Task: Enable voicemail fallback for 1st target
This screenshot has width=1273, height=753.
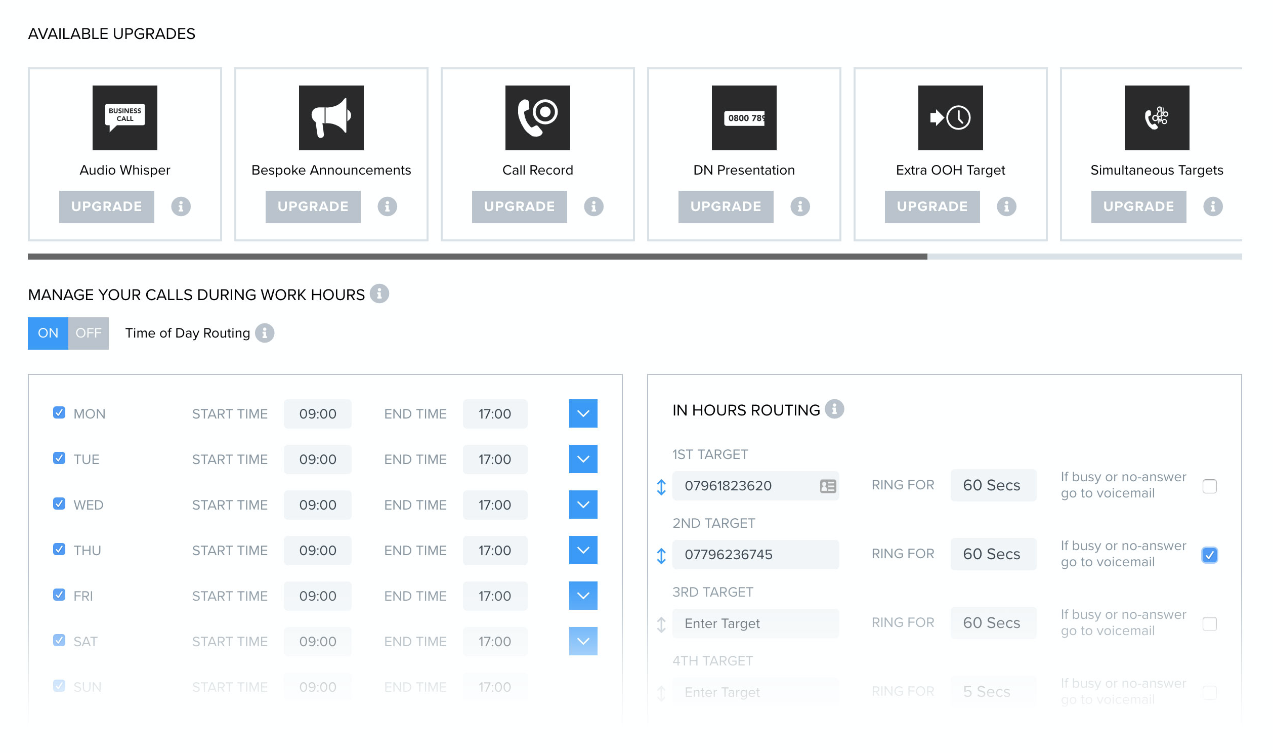Action: [1210, 487]
